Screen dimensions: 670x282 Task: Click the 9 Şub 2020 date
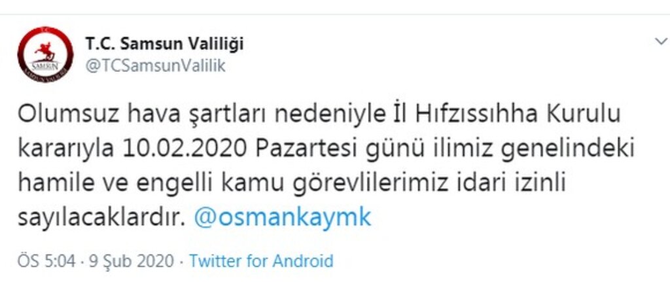pos(132,260)
